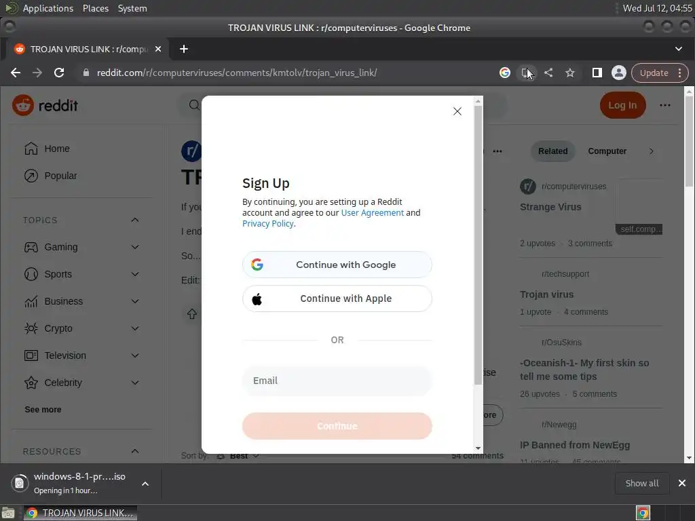Open the Oceanish-1 skin post
The height and width of the screenshot is (521, 695).
[584, 370]
